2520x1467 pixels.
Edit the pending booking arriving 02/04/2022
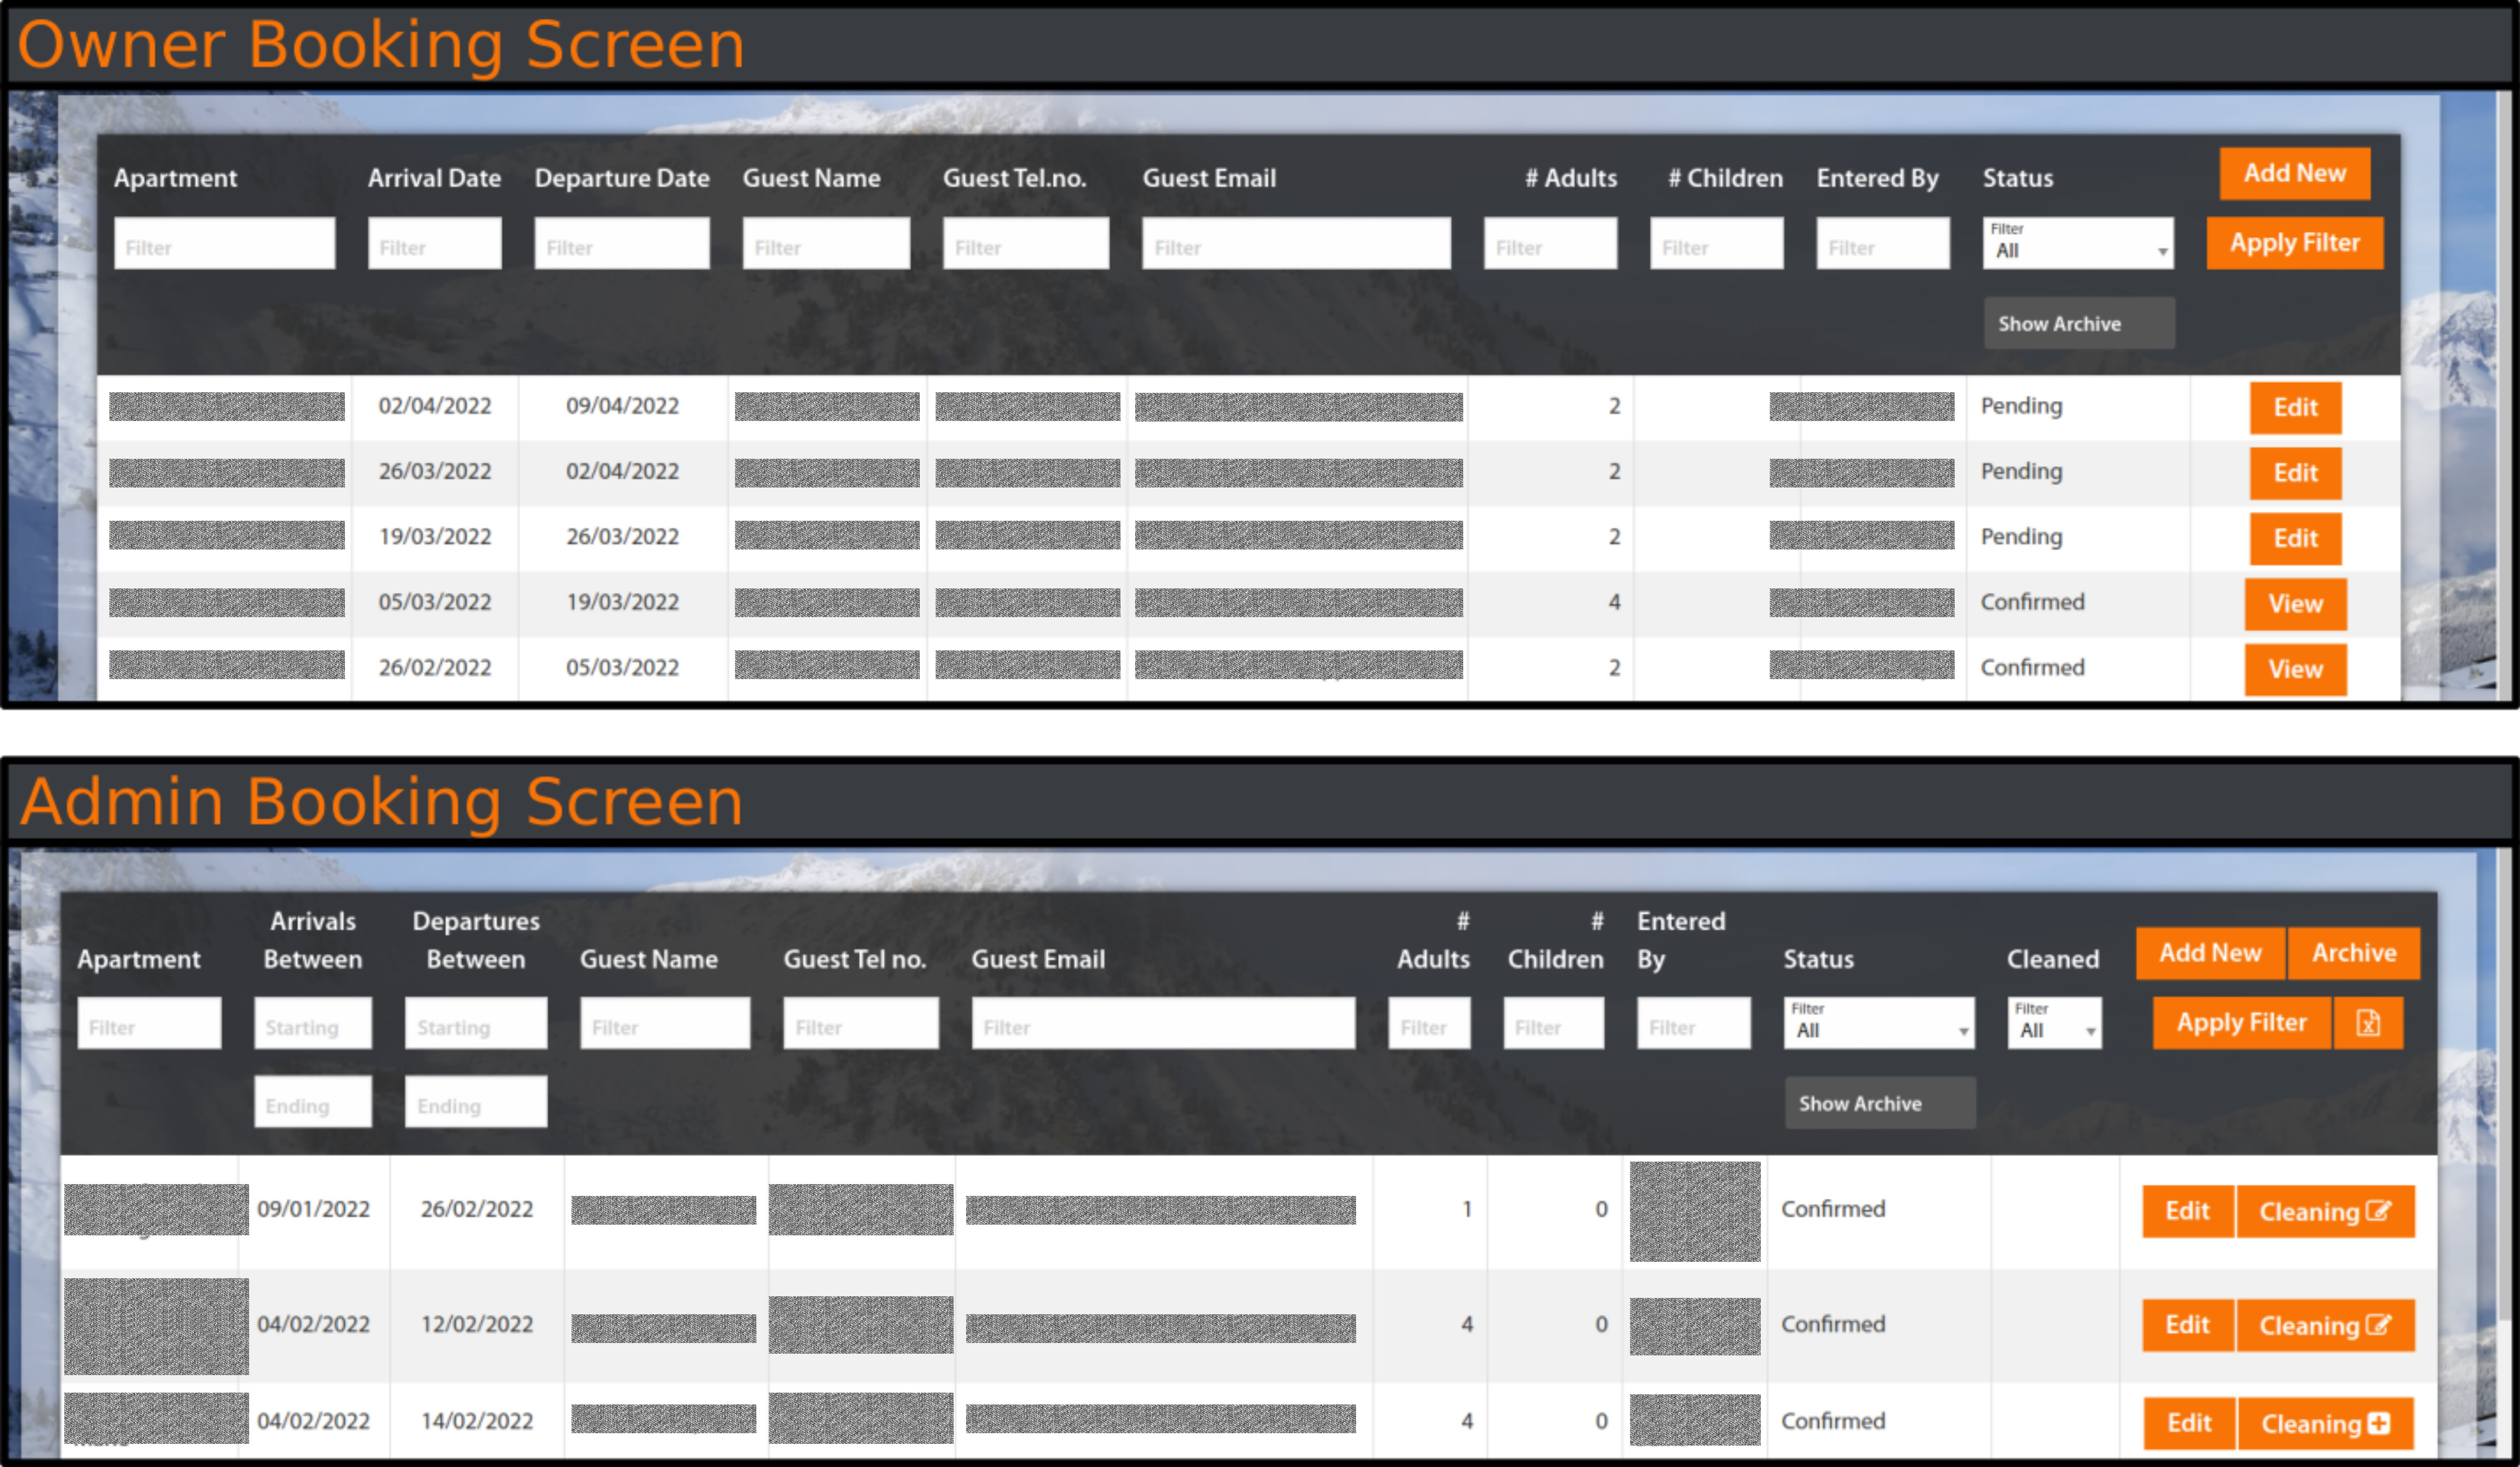click(x=2295, y=407)
